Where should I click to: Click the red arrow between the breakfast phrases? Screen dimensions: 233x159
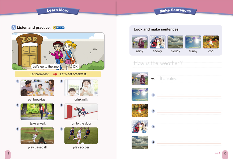tap(55, 74)
